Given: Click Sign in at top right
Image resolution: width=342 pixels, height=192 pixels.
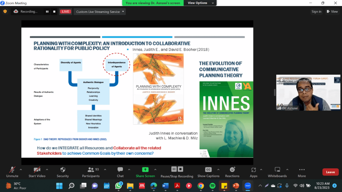Looking at the screenshot, I should (316, 12).
